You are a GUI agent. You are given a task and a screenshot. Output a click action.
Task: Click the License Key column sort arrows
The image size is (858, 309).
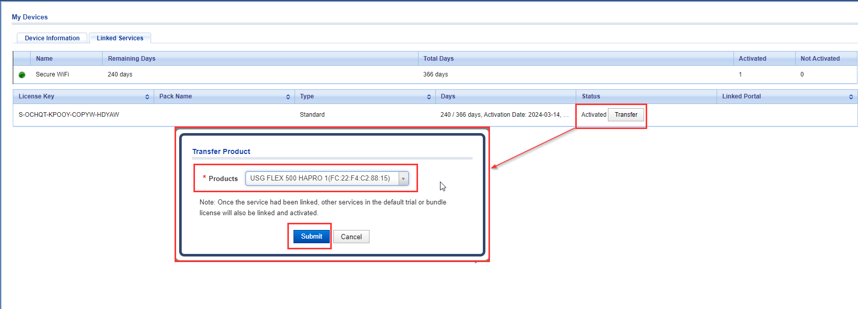click(x=147, y=97)
